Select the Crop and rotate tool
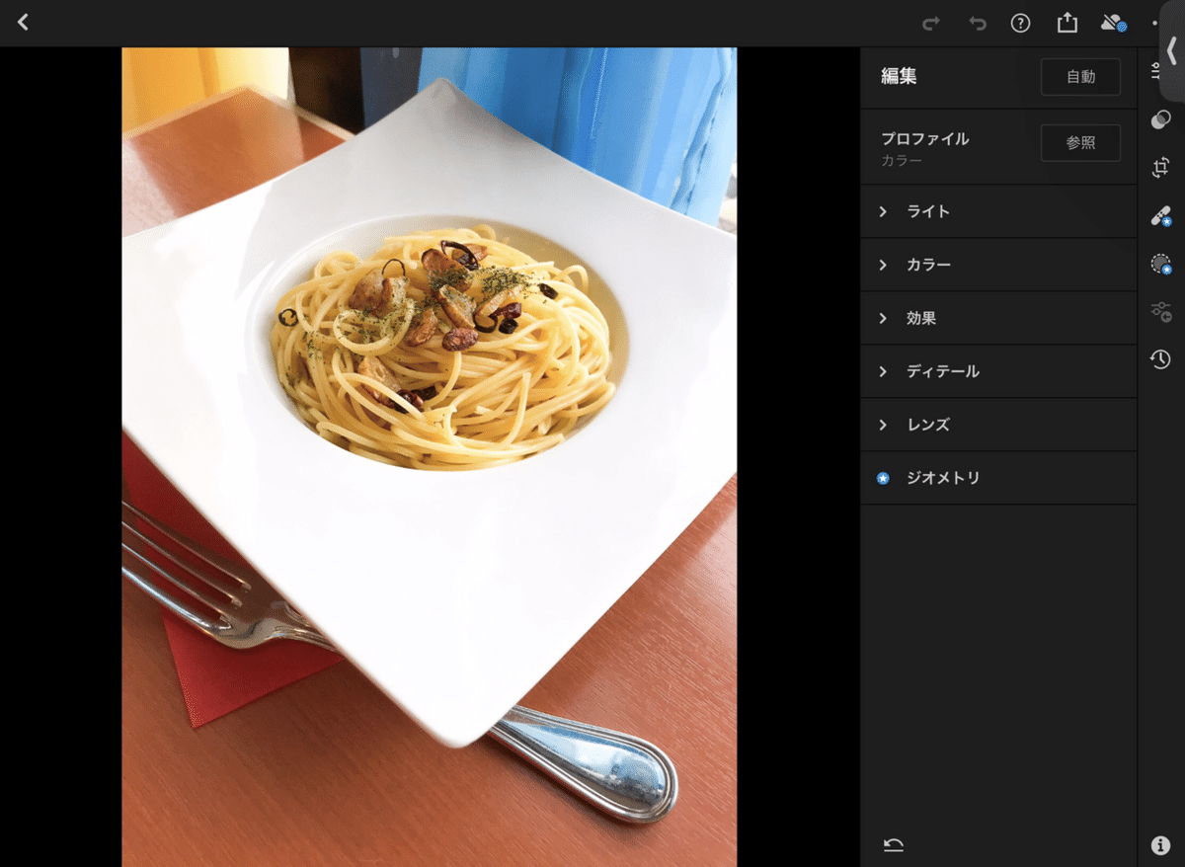1185x867 pixels. point(1160,168)
